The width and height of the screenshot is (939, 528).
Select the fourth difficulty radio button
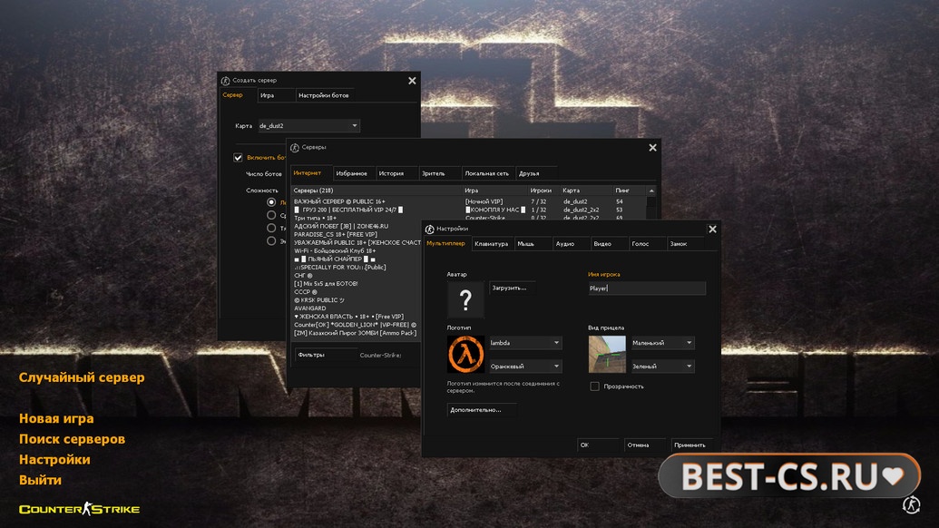[x=271, y=240]
